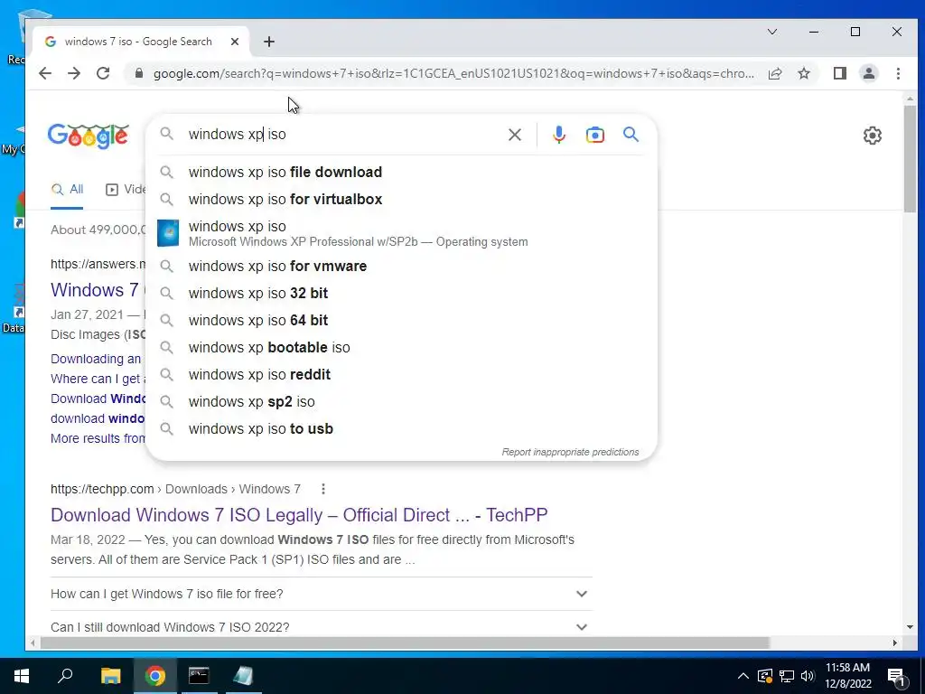The width and height of the screenshot is (925, 694).
Task: Select suggestion 'windows xp iso 32 bit'
Action: pyautogui.click(x=401, y=294)
